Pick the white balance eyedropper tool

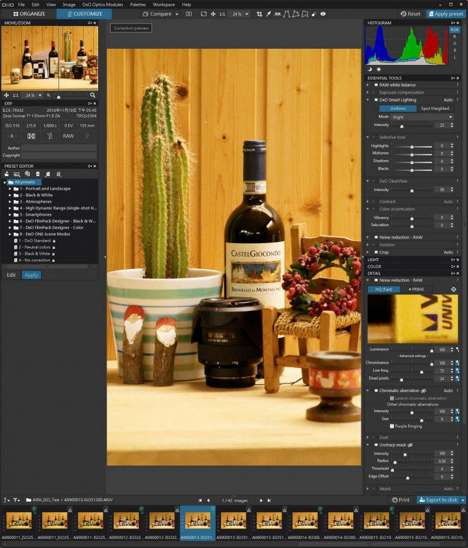[268, 14]
